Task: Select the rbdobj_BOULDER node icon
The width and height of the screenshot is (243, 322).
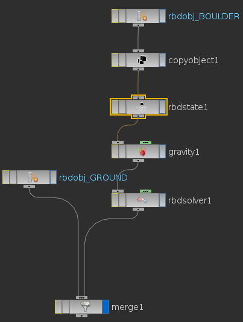Action: pyautogui.click(x=142, y=16)
